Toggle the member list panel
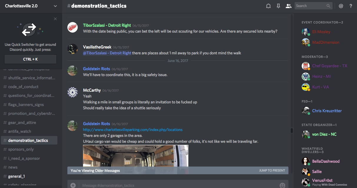The height and width of the screenshot is (188, 357). [288, 6]
